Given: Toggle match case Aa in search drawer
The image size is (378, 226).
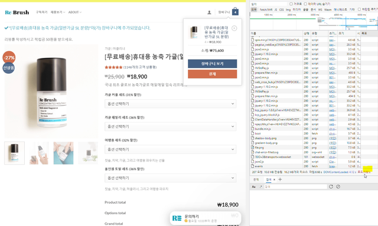Looking at the screenshot, I should (253, 186).
